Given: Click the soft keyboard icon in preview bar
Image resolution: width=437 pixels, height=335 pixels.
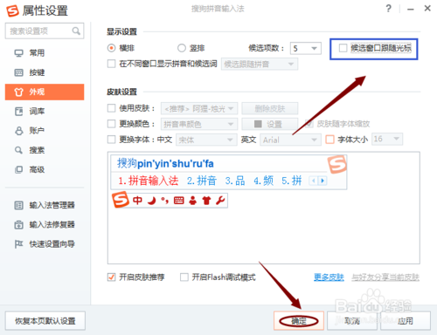Looking at the screenshot, I should click(x=178, y=201).
